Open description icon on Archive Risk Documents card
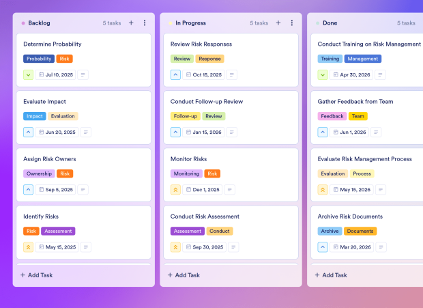423x308 pixels. 381,247
